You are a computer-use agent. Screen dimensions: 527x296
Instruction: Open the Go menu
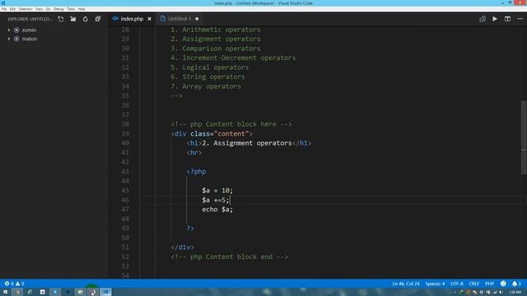tap(48, 9)
